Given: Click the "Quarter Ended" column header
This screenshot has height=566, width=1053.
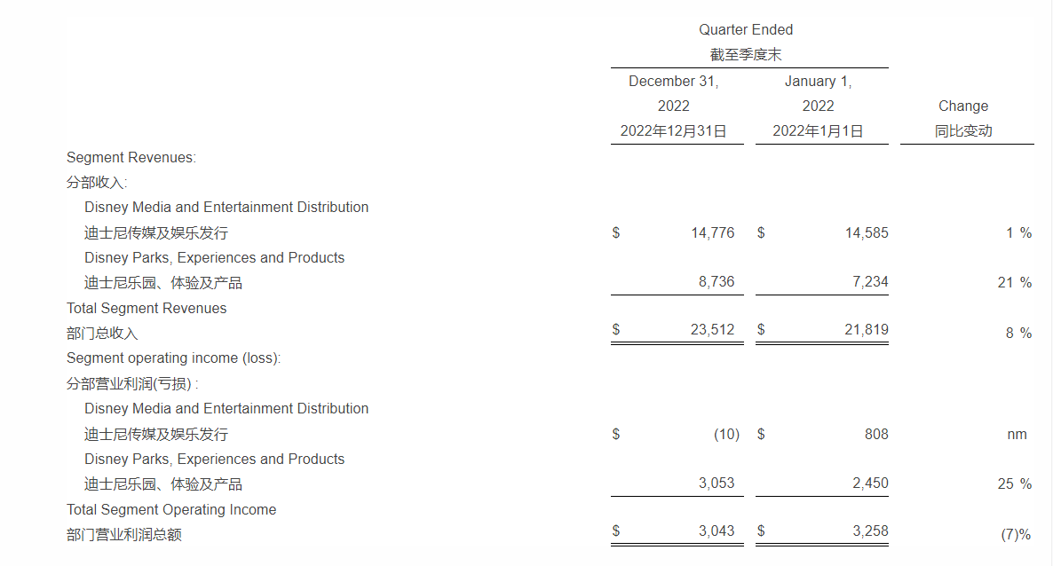Looking at the screenshot, I should [x=746, y=30].
